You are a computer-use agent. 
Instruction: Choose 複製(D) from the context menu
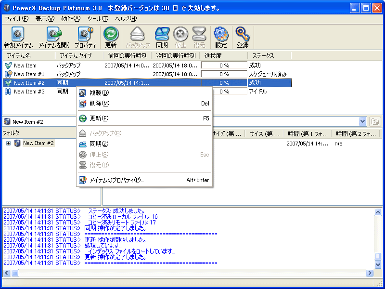click(144, 93)
